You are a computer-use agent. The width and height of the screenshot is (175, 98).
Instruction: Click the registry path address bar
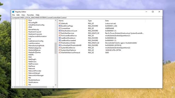point(87,17)
